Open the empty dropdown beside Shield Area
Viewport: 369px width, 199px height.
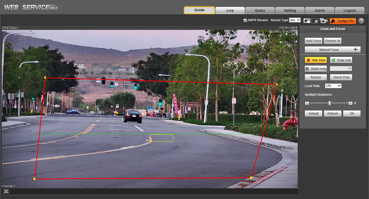(341, 69)
